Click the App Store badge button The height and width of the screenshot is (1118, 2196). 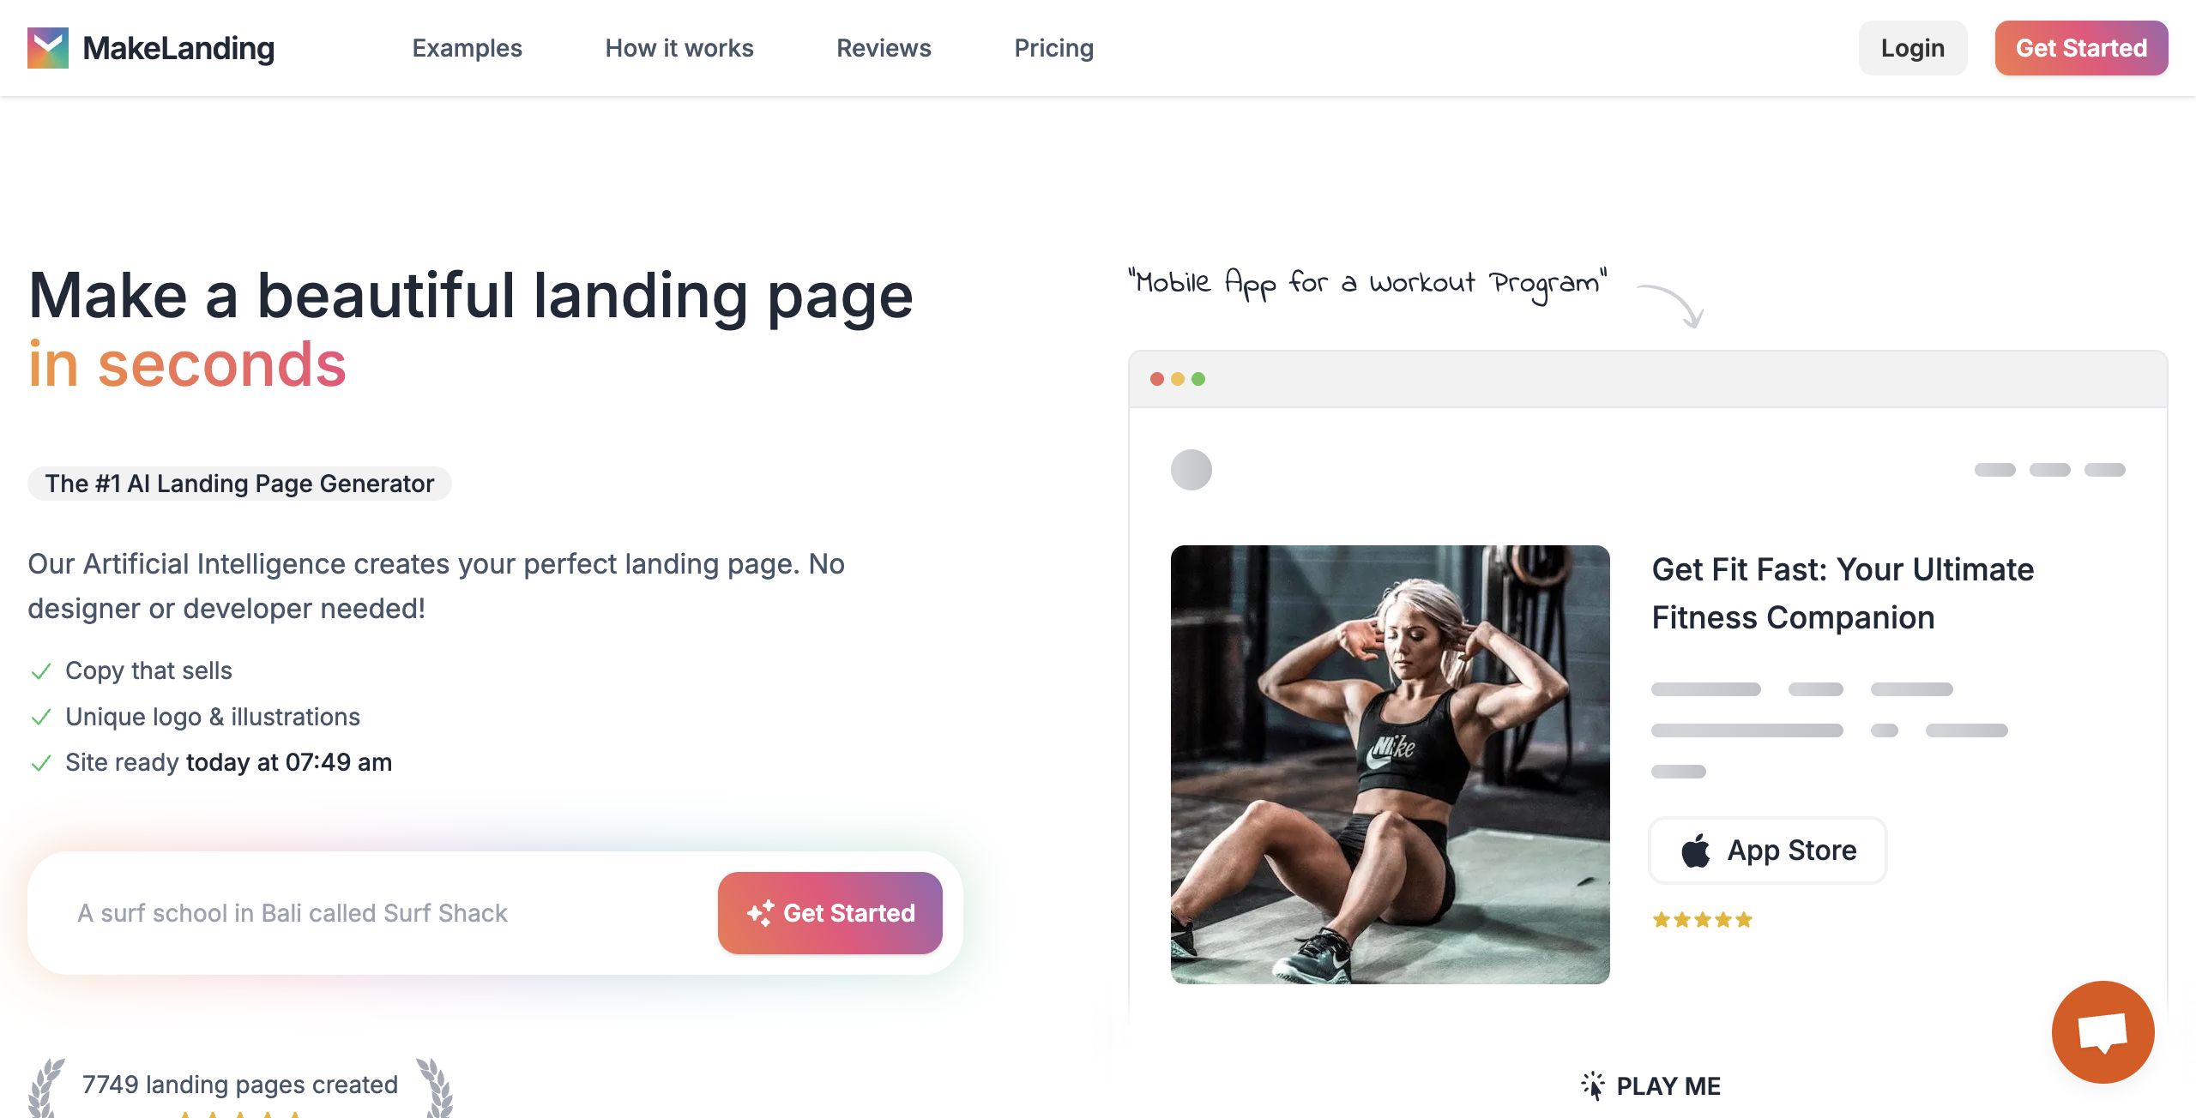point(1767,851)
